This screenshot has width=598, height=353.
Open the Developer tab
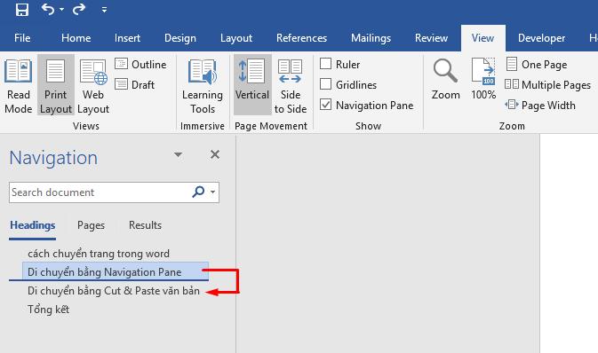(x=541, y=38)
